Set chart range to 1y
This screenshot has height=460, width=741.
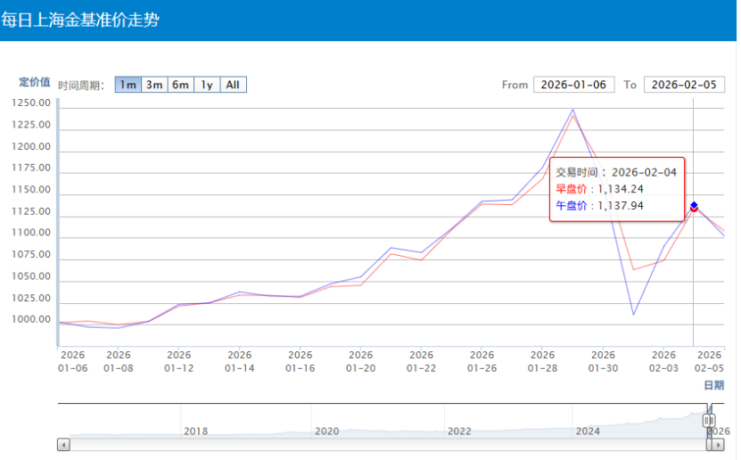206,85
